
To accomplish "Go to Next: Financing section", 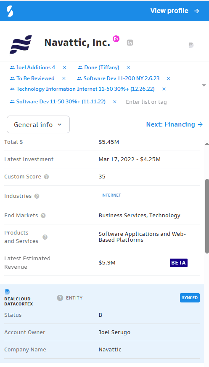I will [174, 124].
